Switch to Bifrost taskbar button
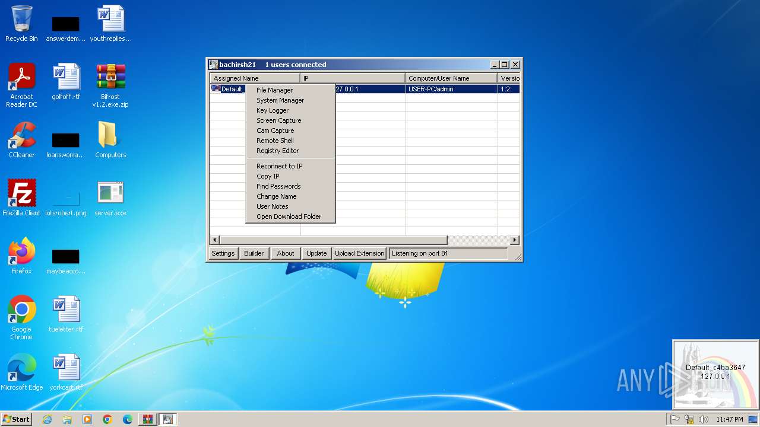 pos(167,419)
